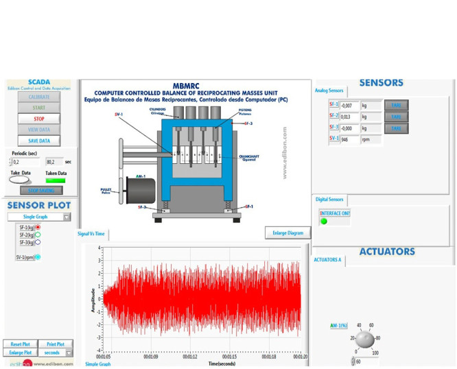Image resolution: width=457 pixels, height=369 pixels.
Task: Click the Taken Data green indicator
Action: point(56,180)
